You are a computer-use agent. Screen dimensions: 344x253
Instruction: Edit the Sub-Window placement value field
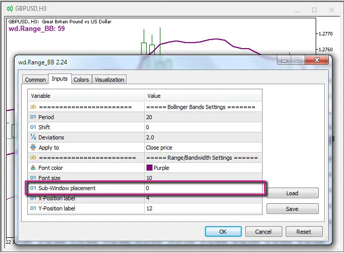202,188
